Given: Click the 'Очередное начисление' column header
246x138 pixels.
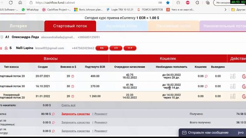Looking at the screenshot, I should coord(130,67).
